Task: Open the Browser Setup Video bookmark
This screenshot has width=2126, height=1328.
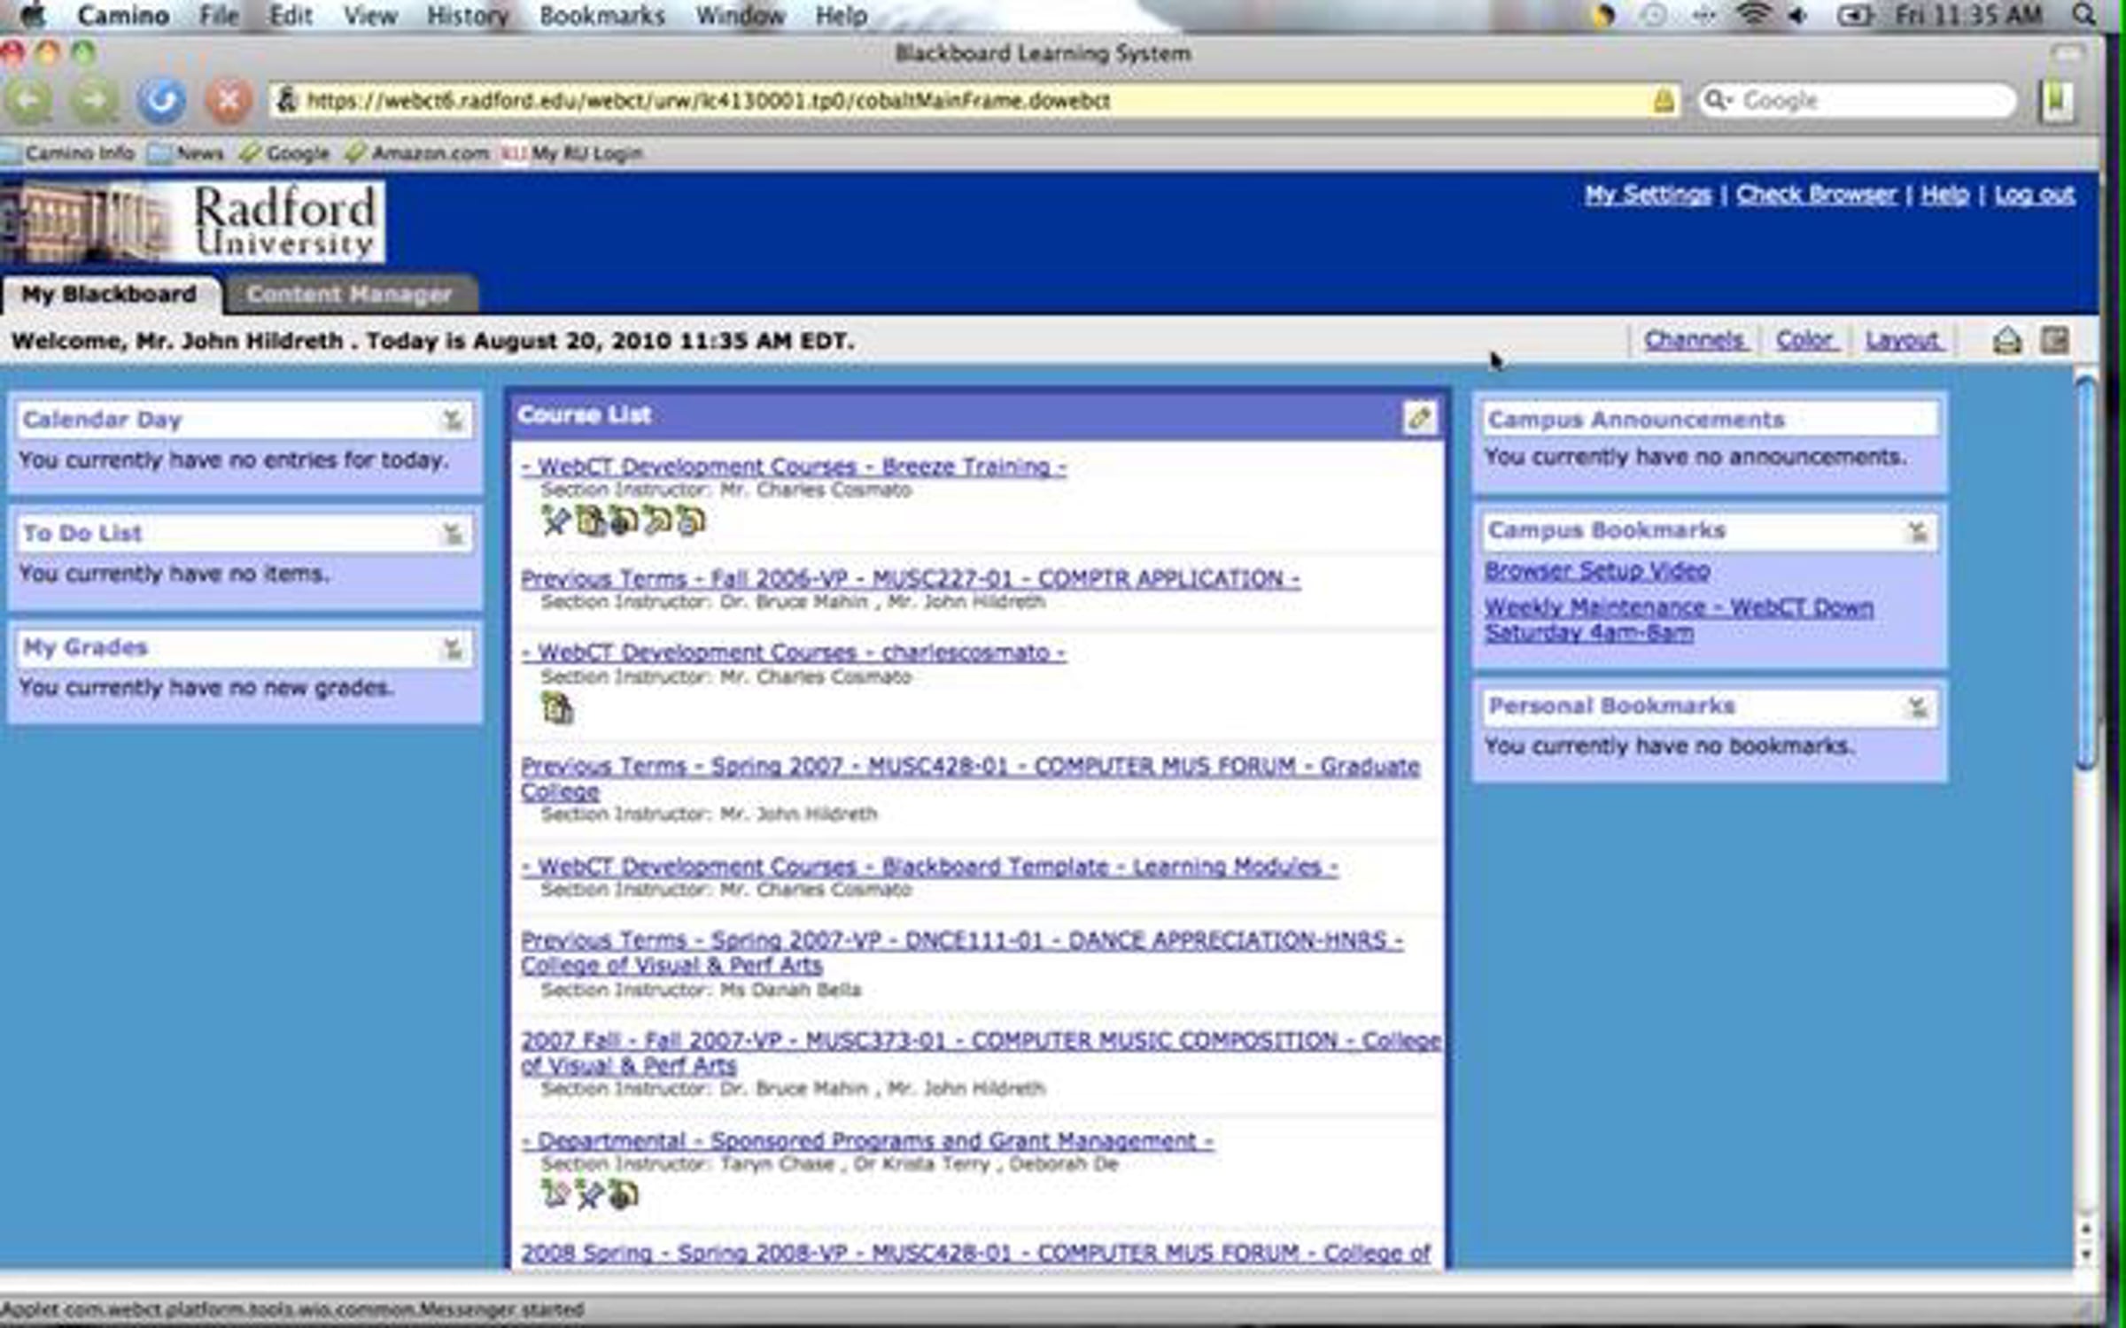Action: pos(1597,571)
